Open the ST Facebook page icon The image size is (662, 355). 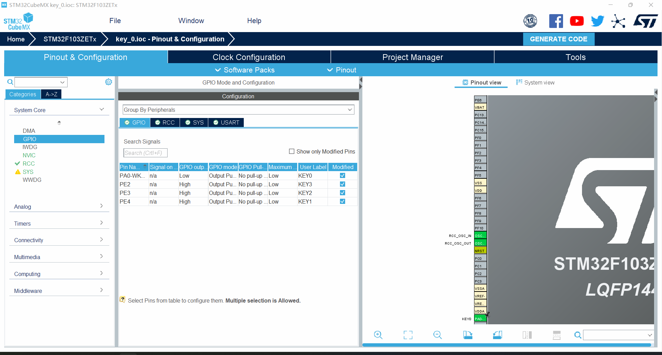click(x=556, y=21)
